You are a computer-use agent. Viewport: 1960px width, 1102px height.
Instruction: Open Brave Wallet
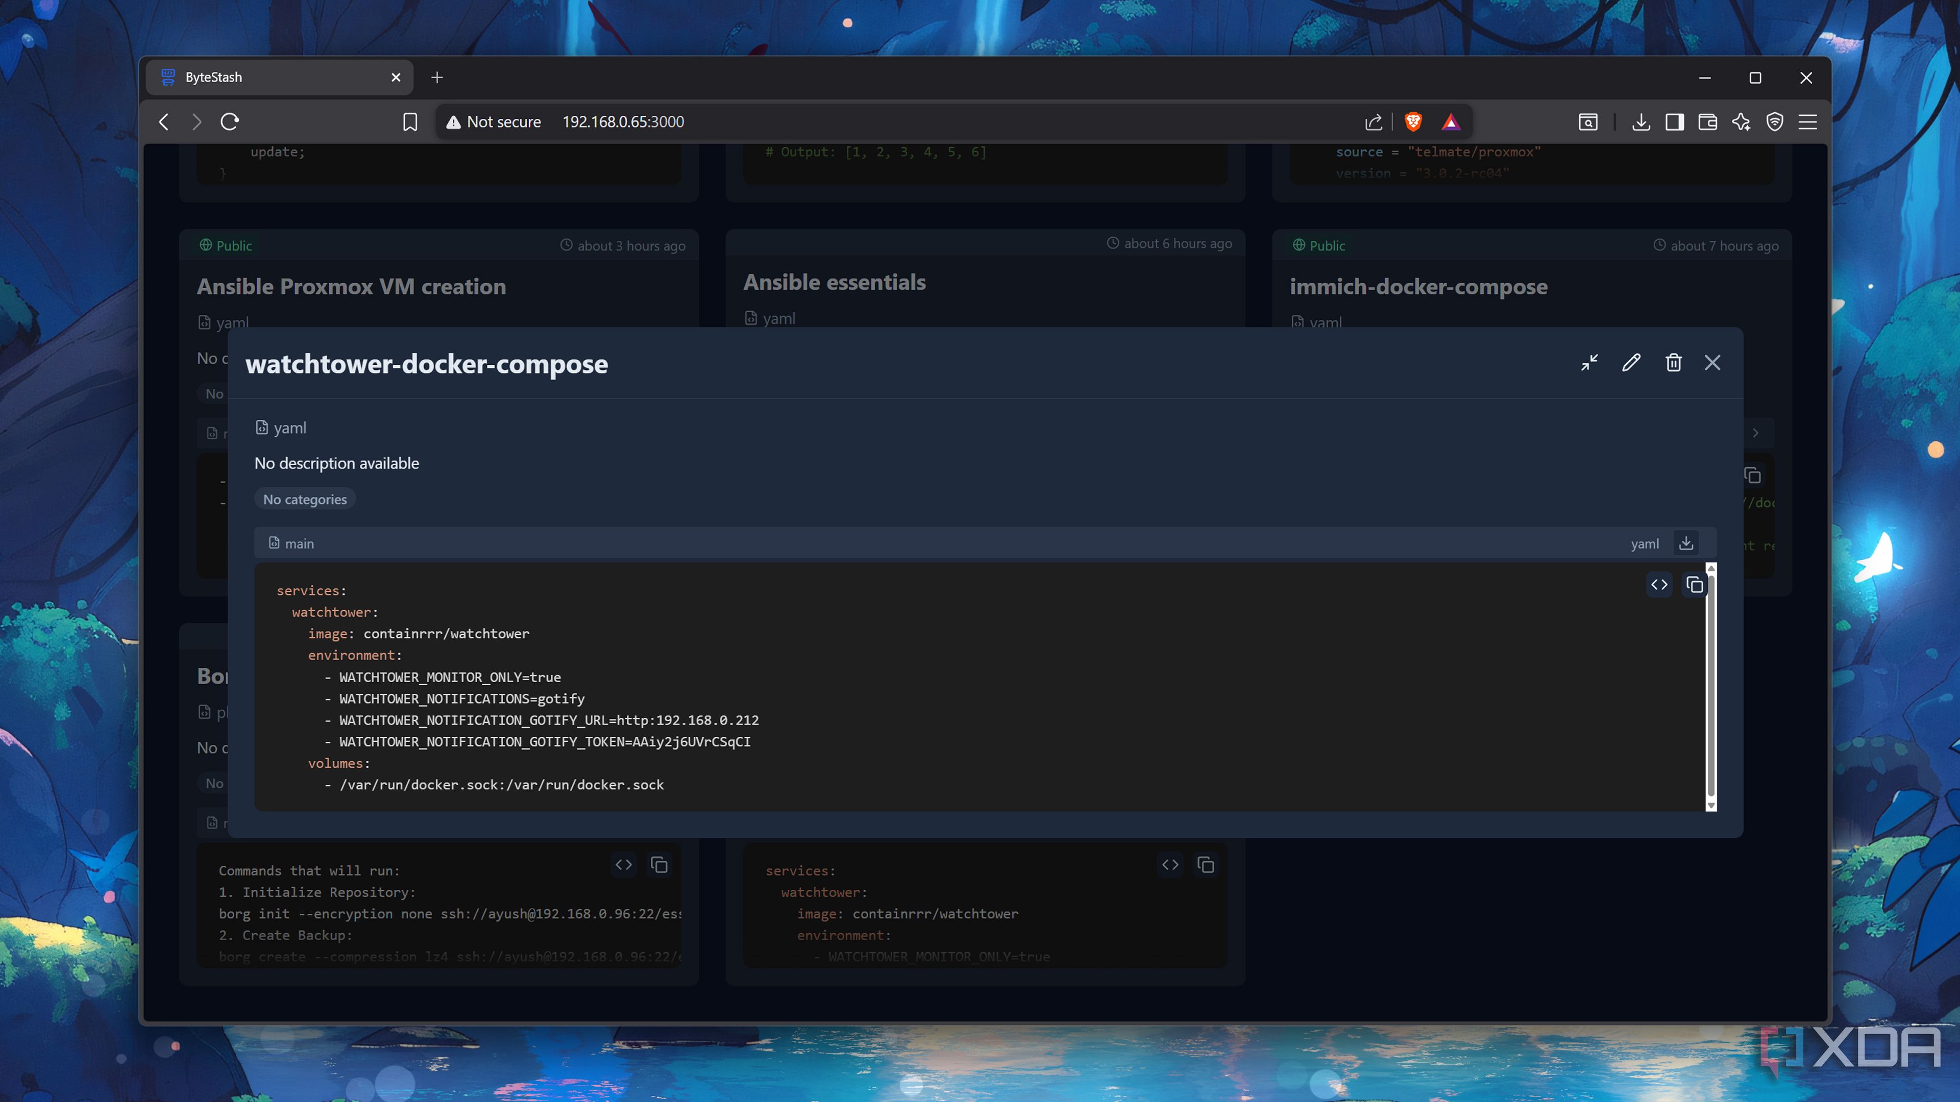click(x=1707, y=122)
